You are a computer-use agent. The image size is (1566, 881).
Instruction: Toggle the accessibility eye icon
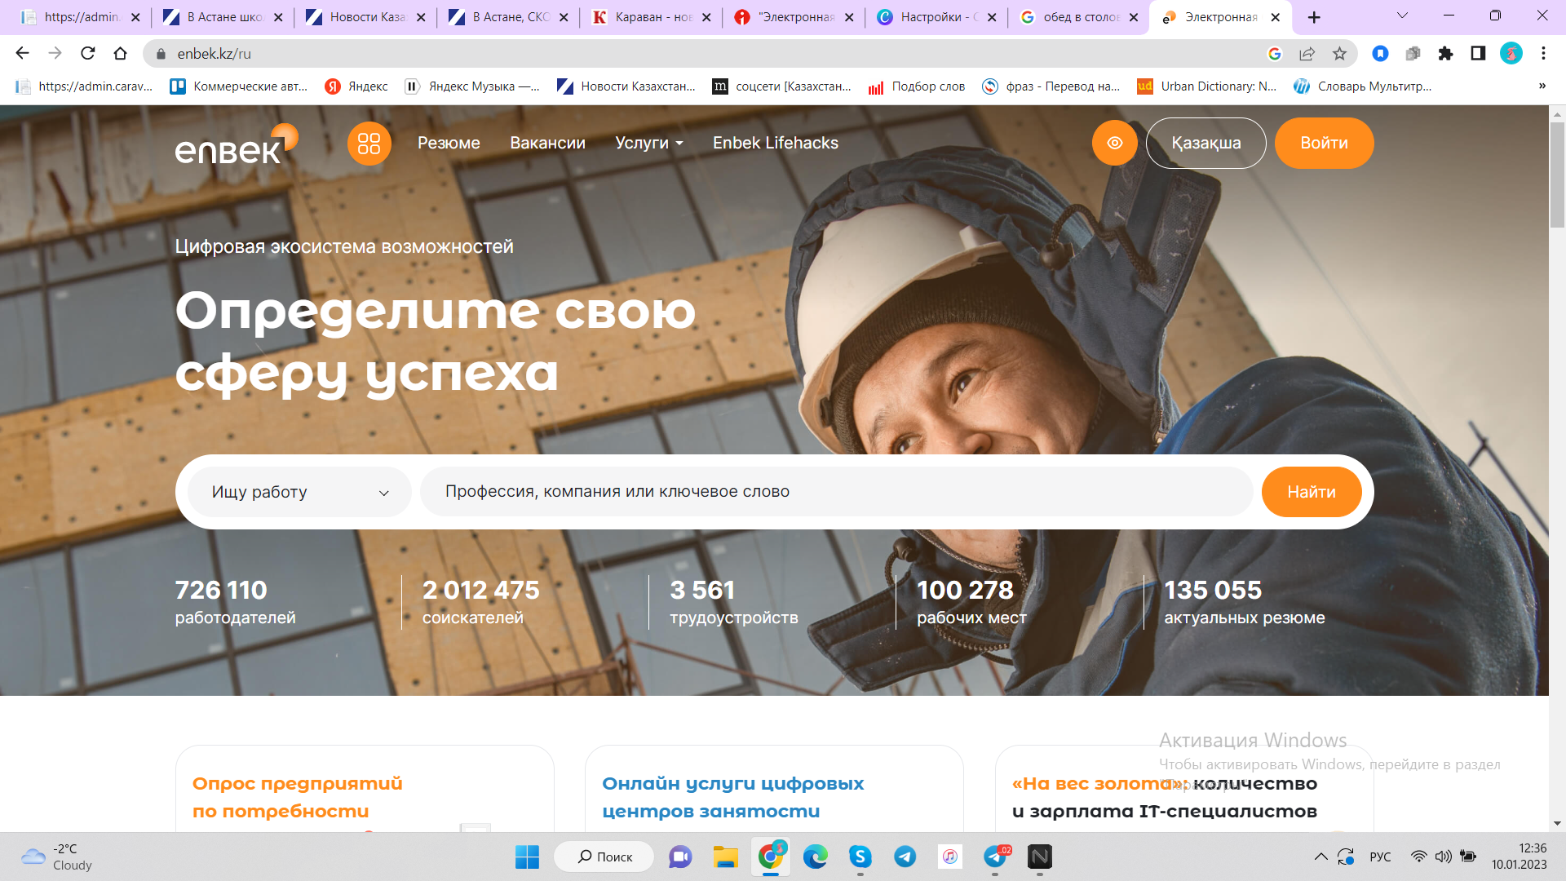point(1114,143)
